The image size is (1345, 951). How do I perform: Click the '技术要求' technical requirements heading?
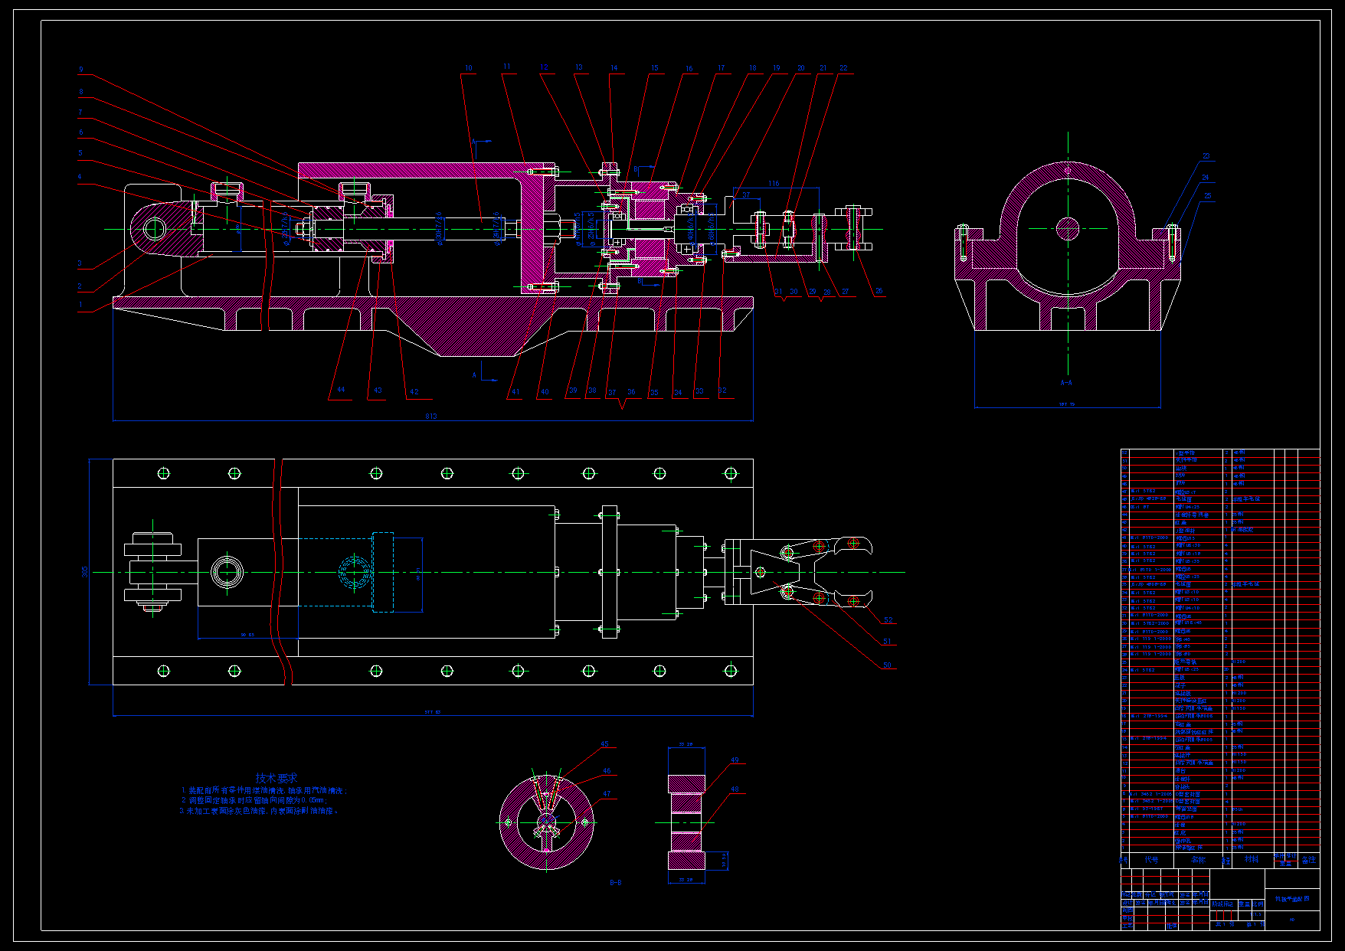(277, 778)
